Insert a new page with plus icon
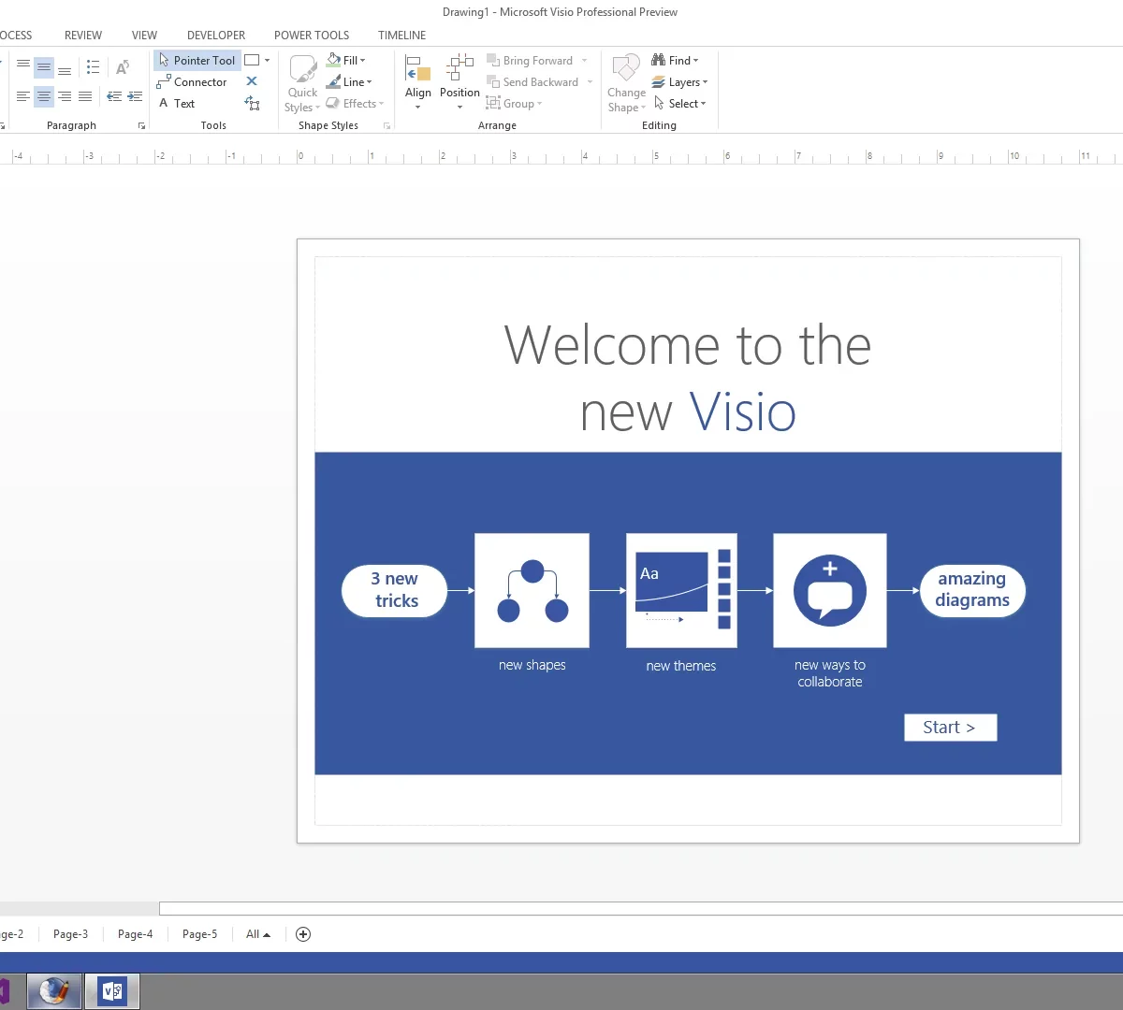The image size is (1123, 1010). click(x=303, y=934)
